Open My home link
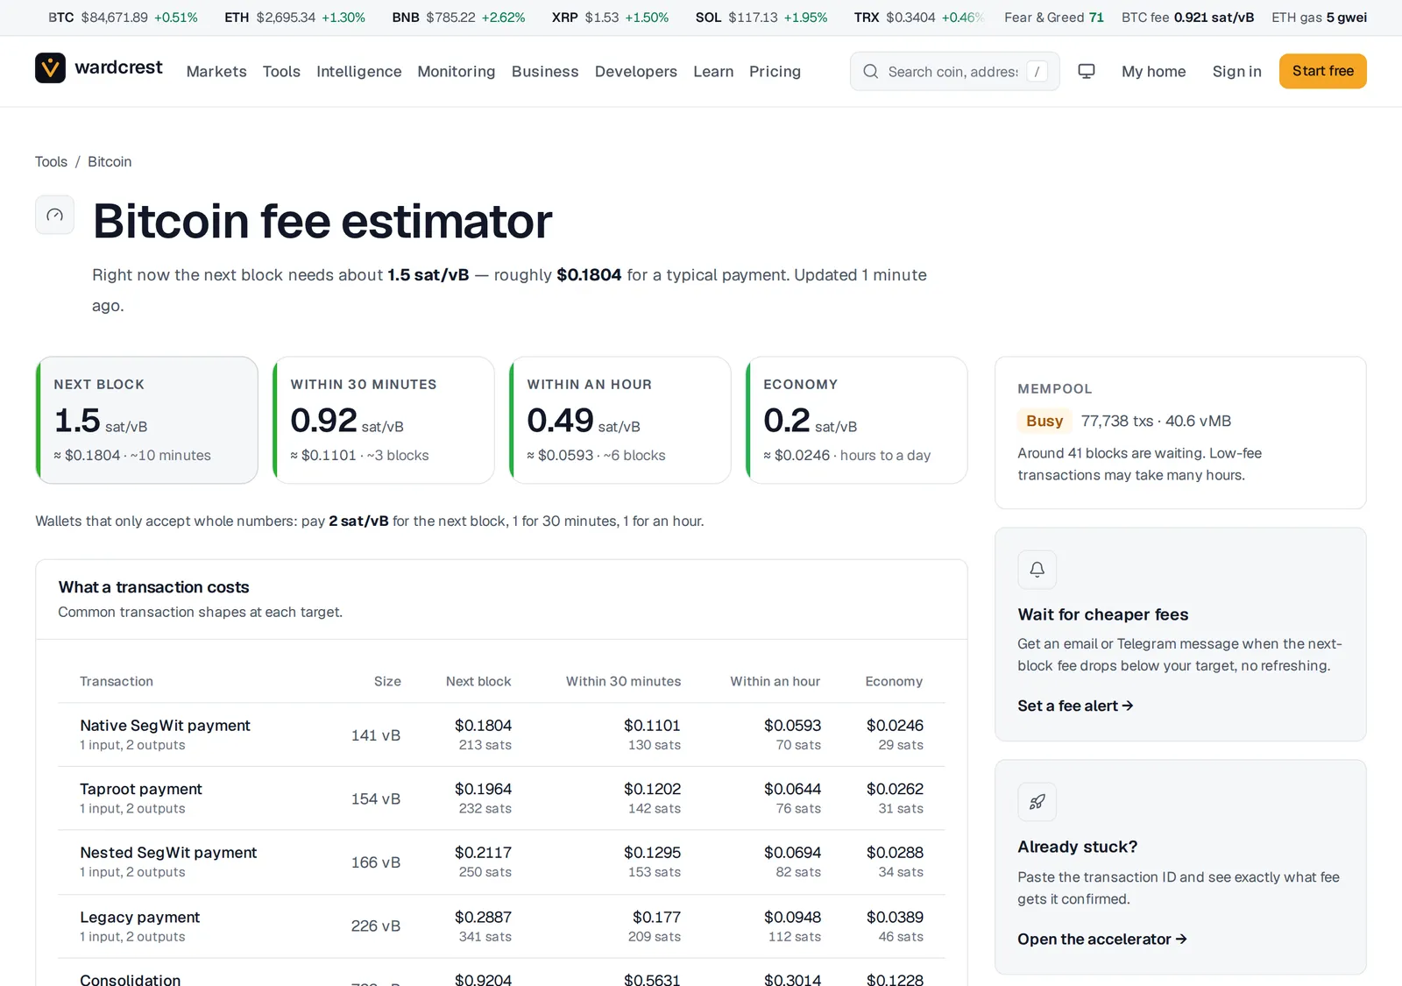 click(x=1154, y=72)
